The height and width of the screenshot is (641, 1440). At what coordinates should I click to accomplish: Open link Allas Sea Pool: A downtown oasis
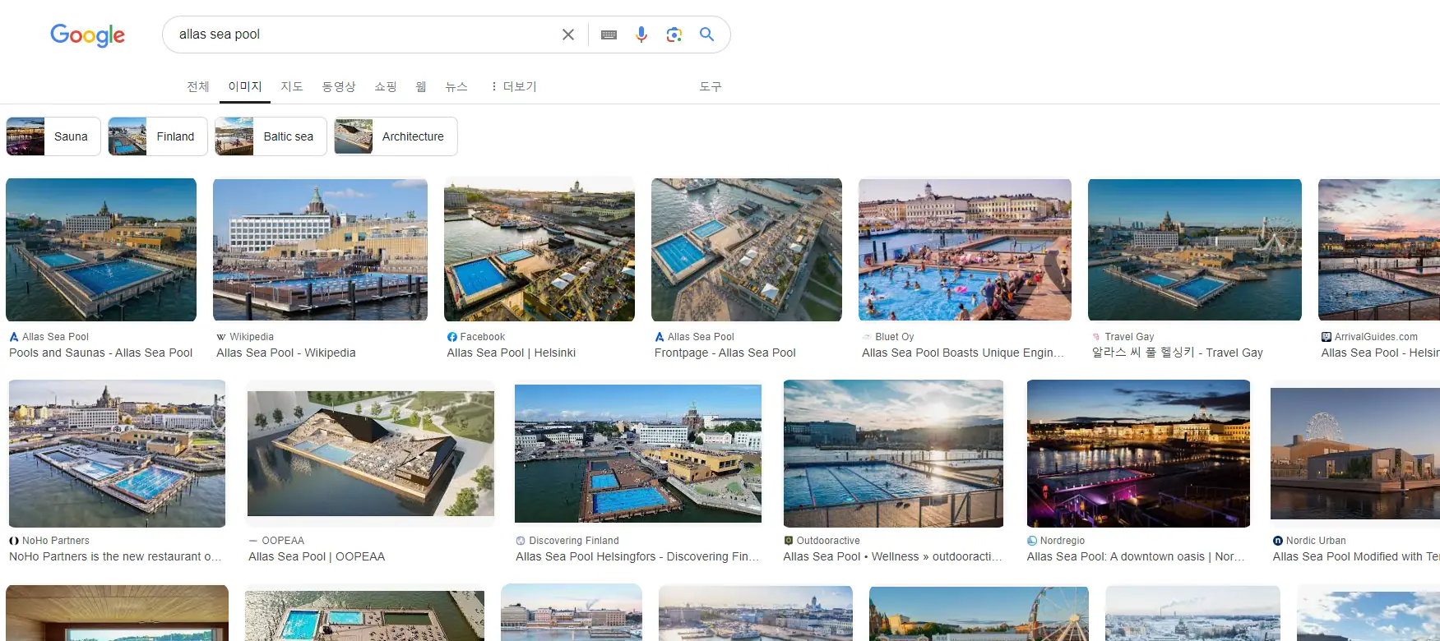[1136, 556]
